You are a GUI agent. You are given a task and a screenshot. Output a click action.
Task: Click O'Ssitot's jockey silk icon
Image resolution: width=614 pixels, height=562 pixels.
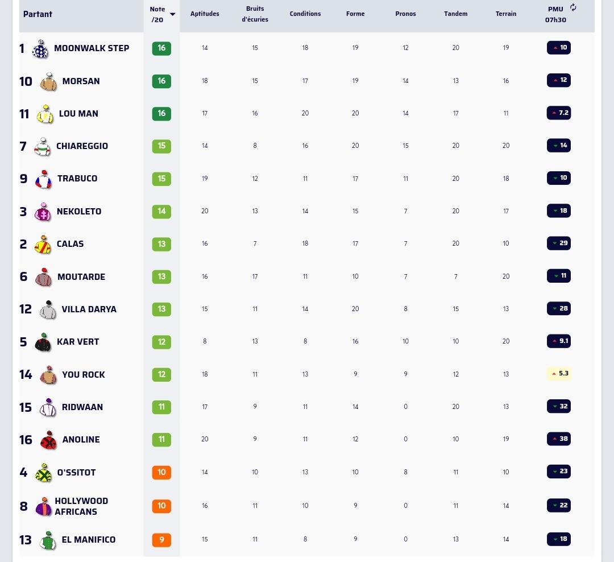pos(43,473)
